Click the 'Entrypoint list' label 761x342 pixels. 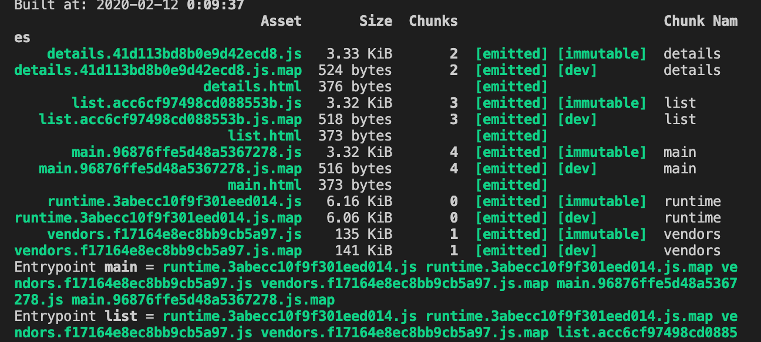click(x=76, y=316)
